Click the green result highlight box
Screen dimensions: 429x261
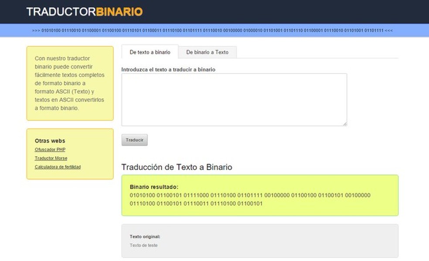[x=260, y=195]
